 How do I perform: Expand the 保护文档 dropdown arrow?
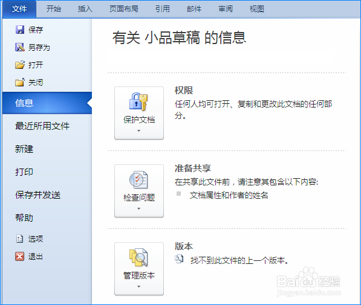(x=138, y=131)
